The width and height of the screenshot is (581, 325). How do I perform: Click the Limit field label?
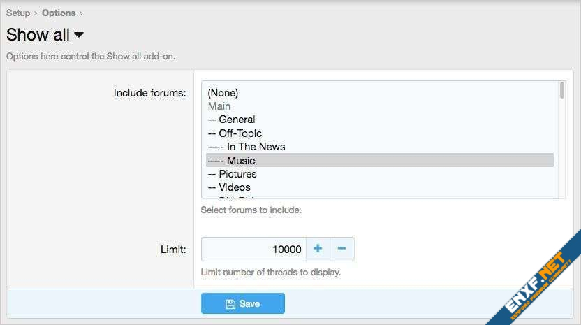173,250
